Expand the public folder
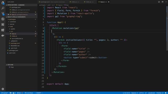The width and height of the screenshot is (168, 94). pos(13,29)
